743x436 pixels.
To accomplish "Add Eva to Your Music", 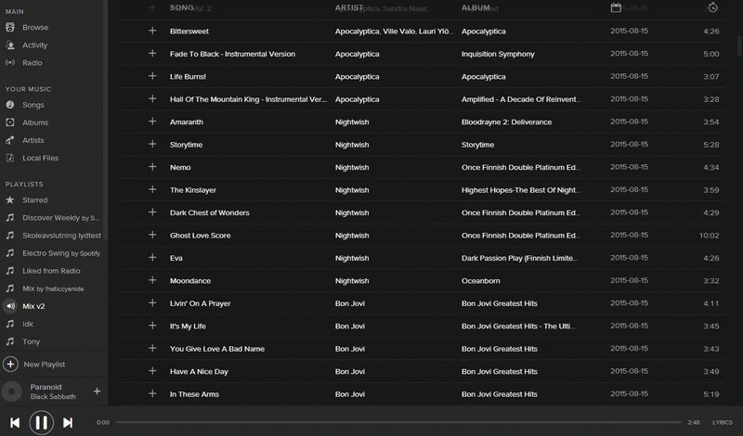I will pos(152,258).
